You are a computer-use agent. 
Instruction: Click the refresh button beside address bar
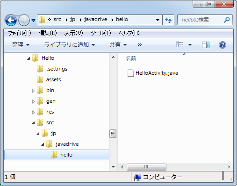168,20
